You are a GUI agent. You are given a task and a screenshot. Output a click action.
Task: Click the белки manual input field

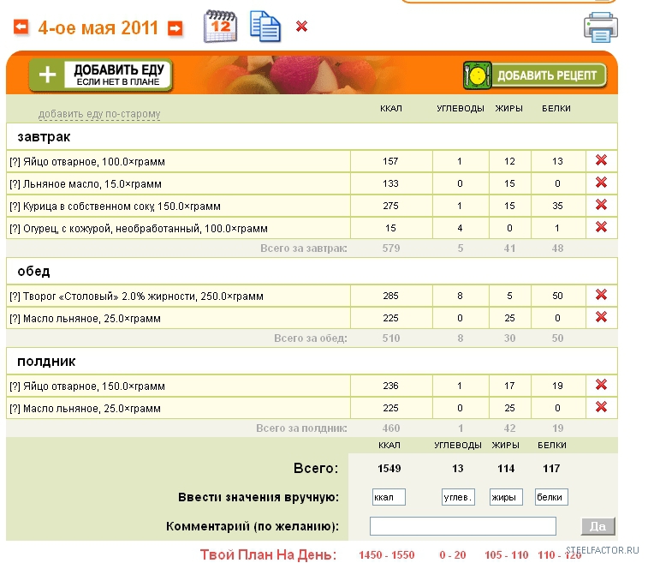coord(551,497)
